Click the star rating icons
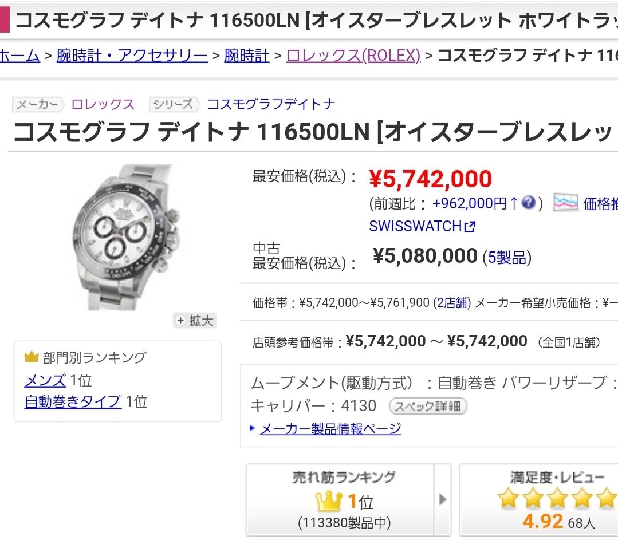Viewport: 618px width, 552px height. pos(557,498)
